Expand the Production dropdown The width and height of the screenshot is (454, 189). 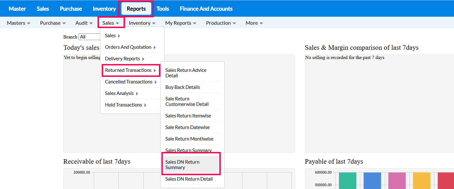(221, 23)
